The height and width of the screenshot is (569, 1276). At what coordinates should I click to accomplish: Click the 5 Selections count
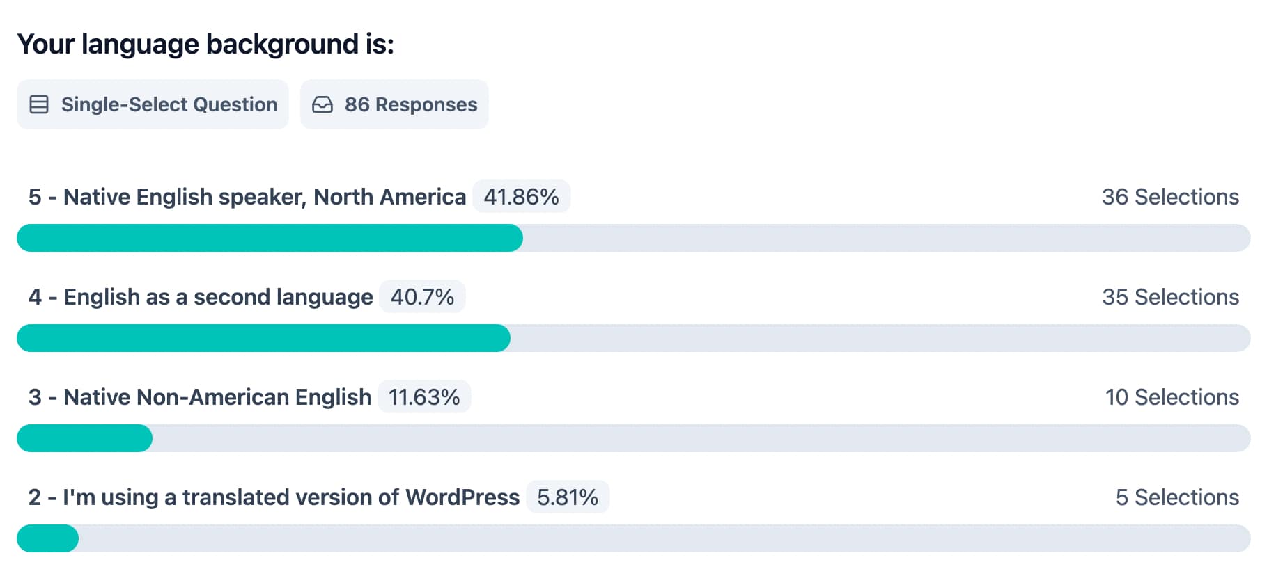1177,497
